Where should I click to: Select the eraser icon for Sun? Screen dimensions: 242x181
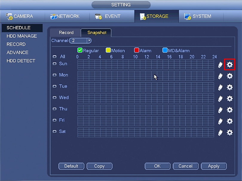220,65
